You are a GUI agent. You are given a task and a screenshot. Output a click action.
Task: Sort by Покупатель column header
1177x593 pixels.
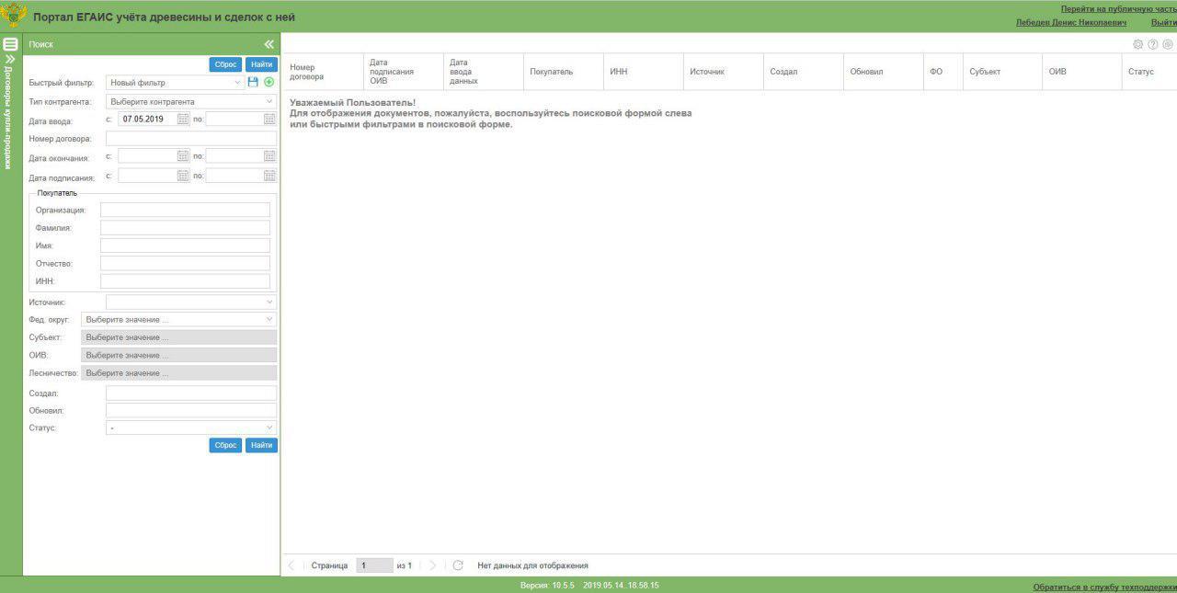point(563,72)
